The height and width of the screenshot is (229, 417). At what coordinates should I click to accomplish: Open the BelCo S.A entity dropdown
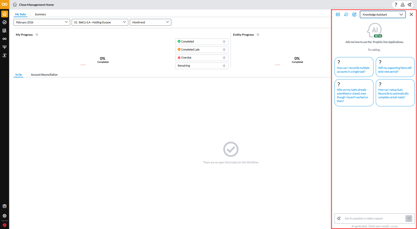click(x=100, y=22)
